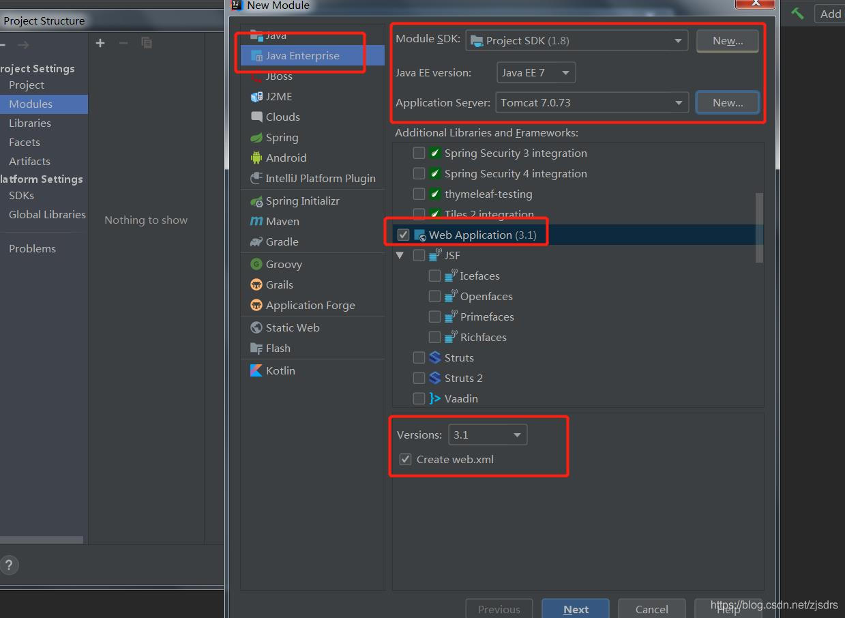Click the Struts 2 framework icon

[435, 379]
